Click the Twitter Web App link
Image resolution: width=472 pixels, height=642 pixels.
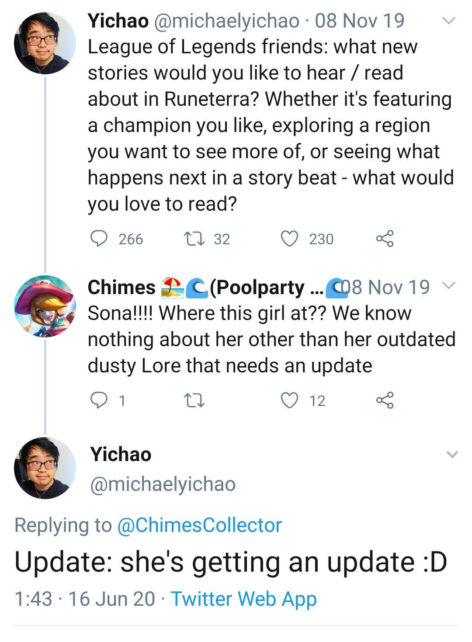coord(243,598)
